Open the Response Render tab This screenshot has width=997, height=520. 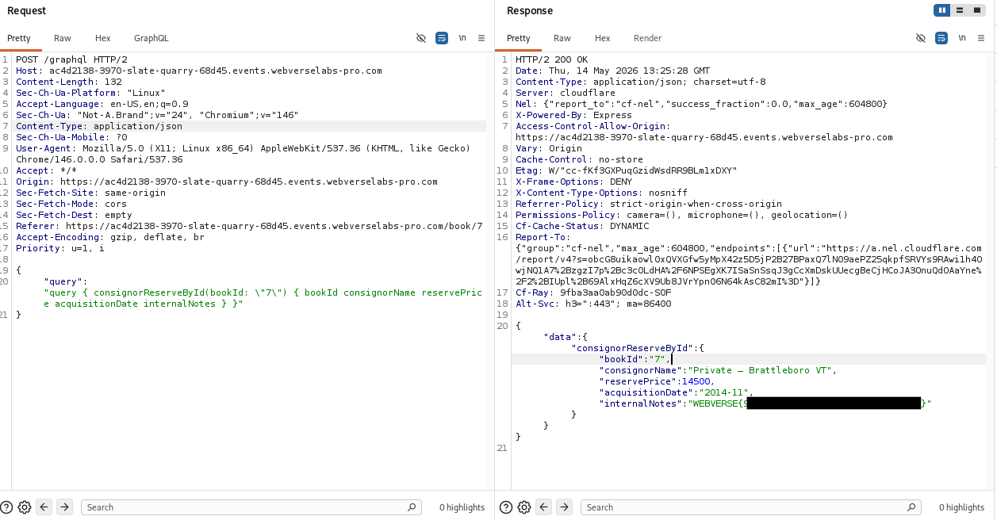point(648,38)
